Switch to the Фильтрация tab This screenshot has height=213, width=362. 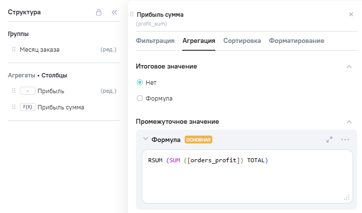[x=155, y=41]
